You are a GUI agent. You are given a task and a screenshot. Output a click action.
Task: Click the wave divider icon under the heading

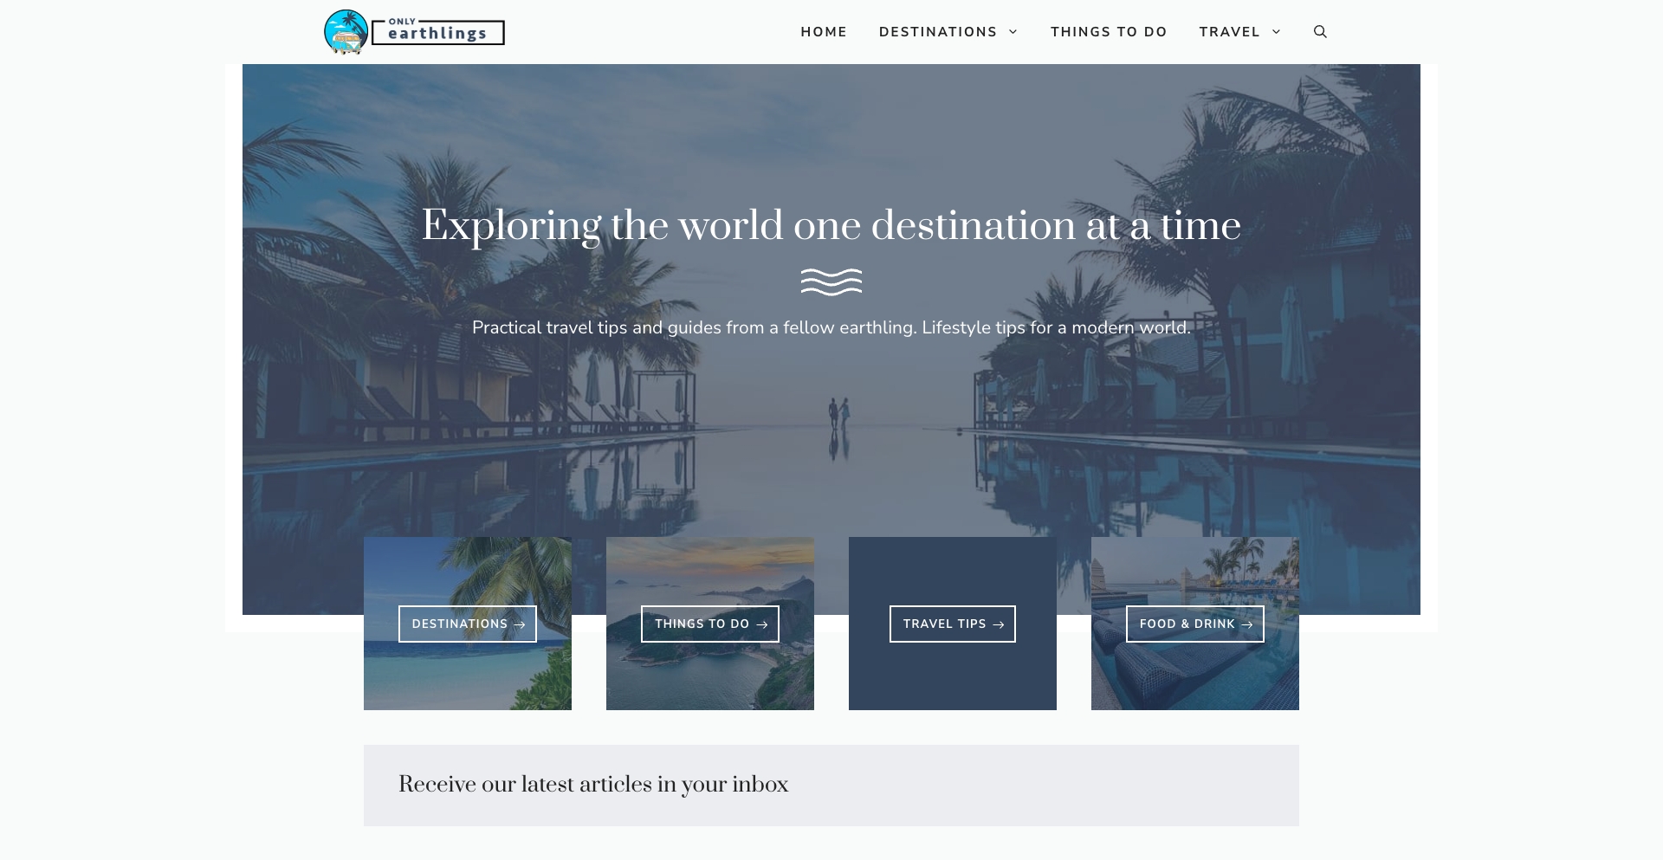click(831, 281)
